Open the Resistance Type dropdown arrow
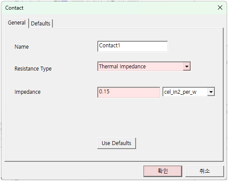Image resolution: width=228 pixels, height=181 pixels. [187, 67]
